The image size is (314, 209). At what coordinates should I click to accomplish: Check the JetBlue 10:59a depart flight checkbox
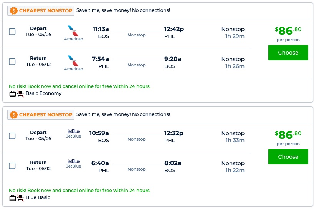(12, 136)
